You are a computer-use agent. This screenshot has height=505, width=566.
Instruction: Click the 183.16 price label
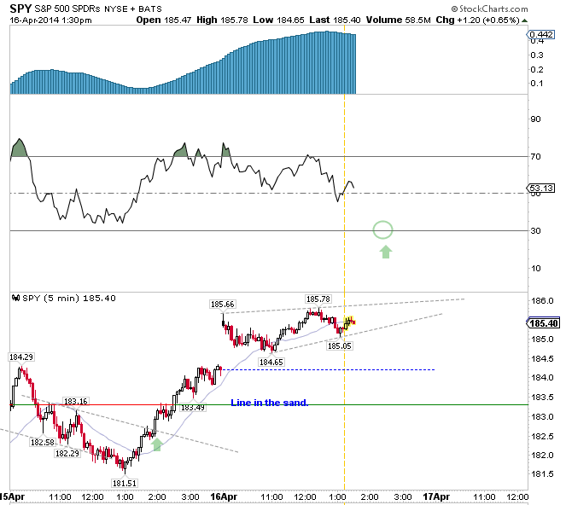coord(75,401)
